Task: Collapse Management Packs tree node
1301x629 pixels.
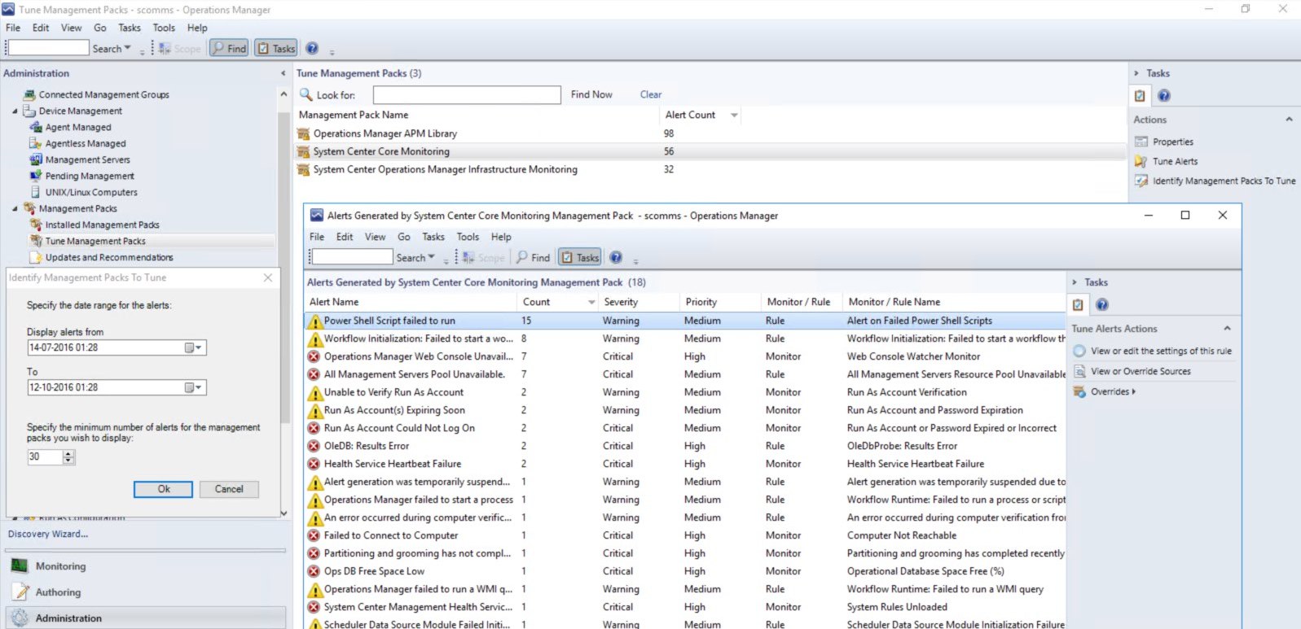Action: tap(15, 208)
